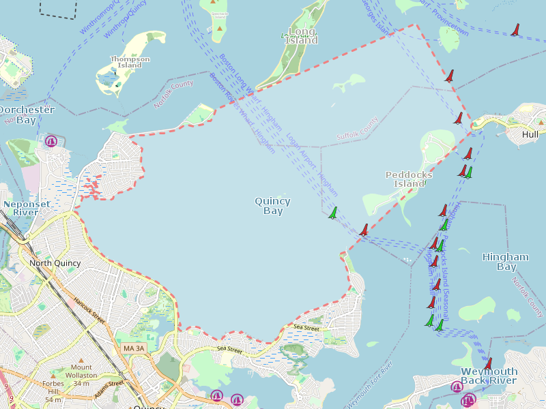The height and width of the screenshot is (409, 546).
Task: Click the red buoy just west of Hull
Action: [459, 119]
